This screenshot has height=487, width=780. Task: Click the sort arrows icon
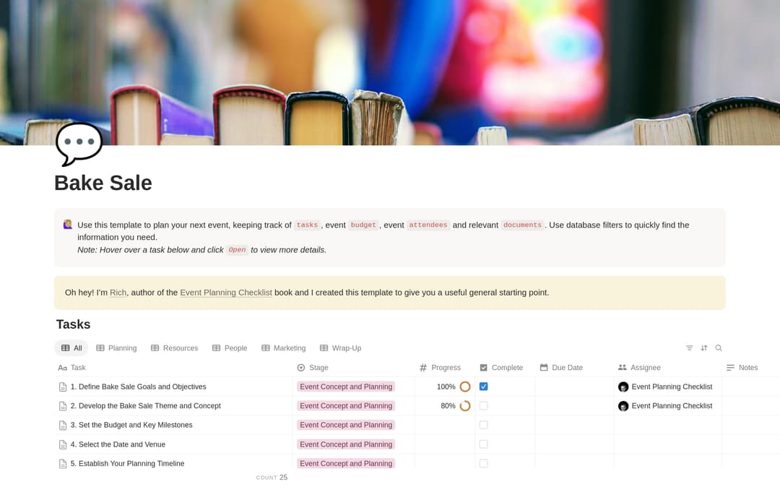pyautogui.click(x=704, y=348)
